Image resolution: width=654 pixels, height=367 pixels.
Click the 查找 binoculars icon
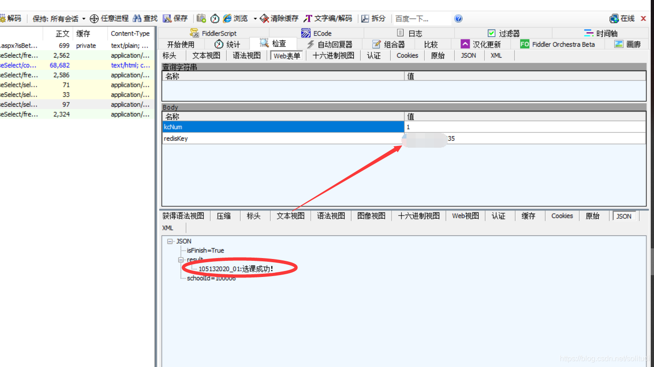click(137, 18)
